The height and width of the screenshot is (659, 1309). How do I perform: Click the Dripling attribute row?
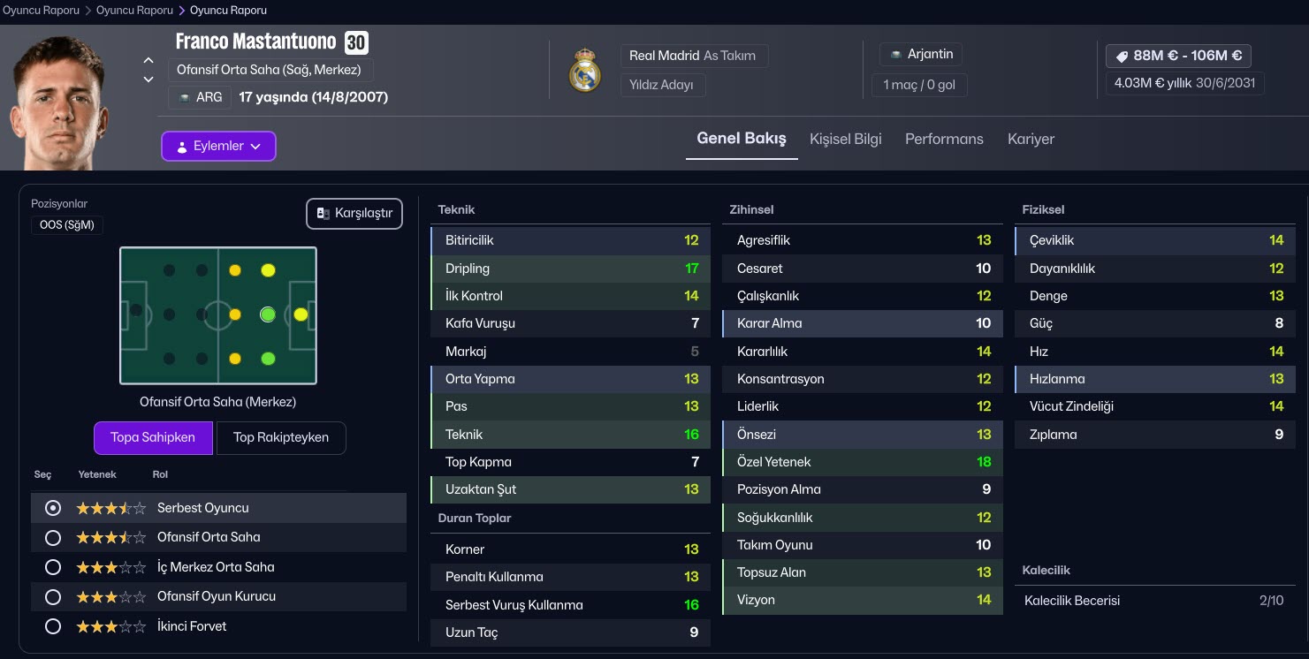570,269
